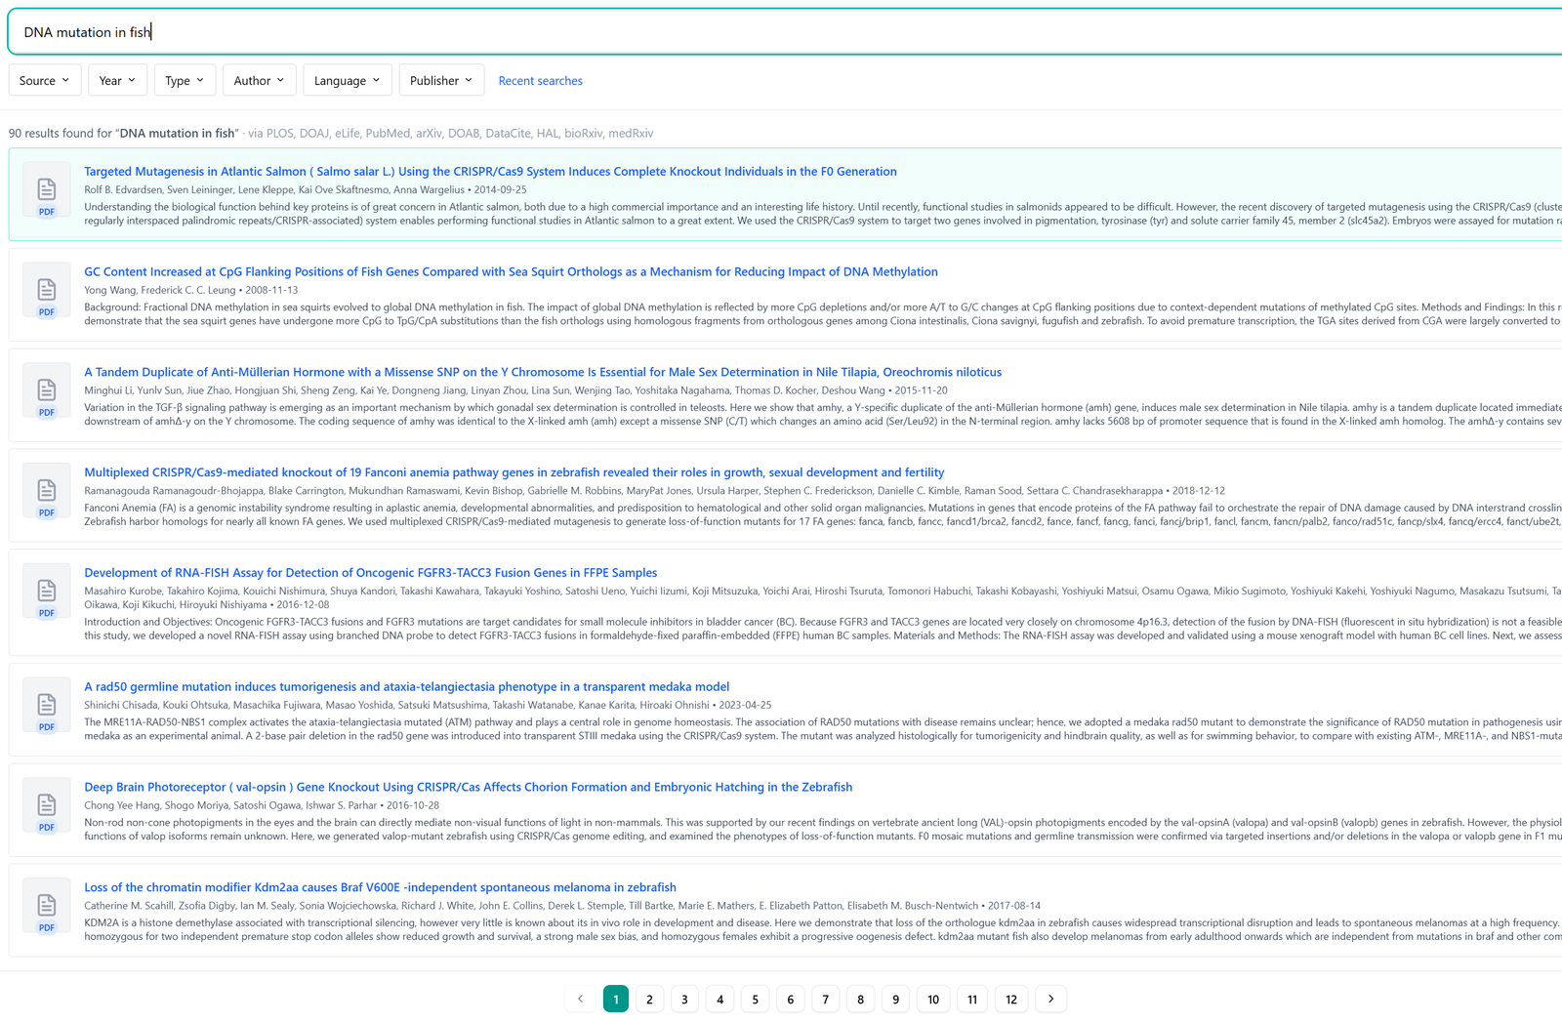1562x1022 pixels.
Task: Select current page 1 in pagination
Action: click(616, 999)
